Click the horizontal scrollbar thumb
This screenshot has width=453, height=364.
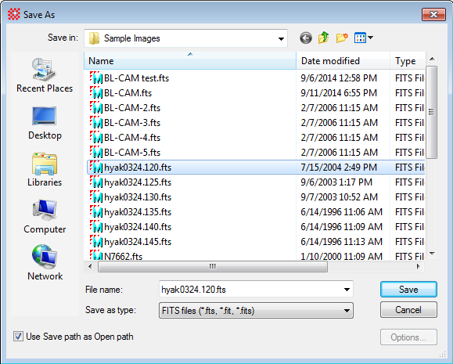[x=213, y=266]
